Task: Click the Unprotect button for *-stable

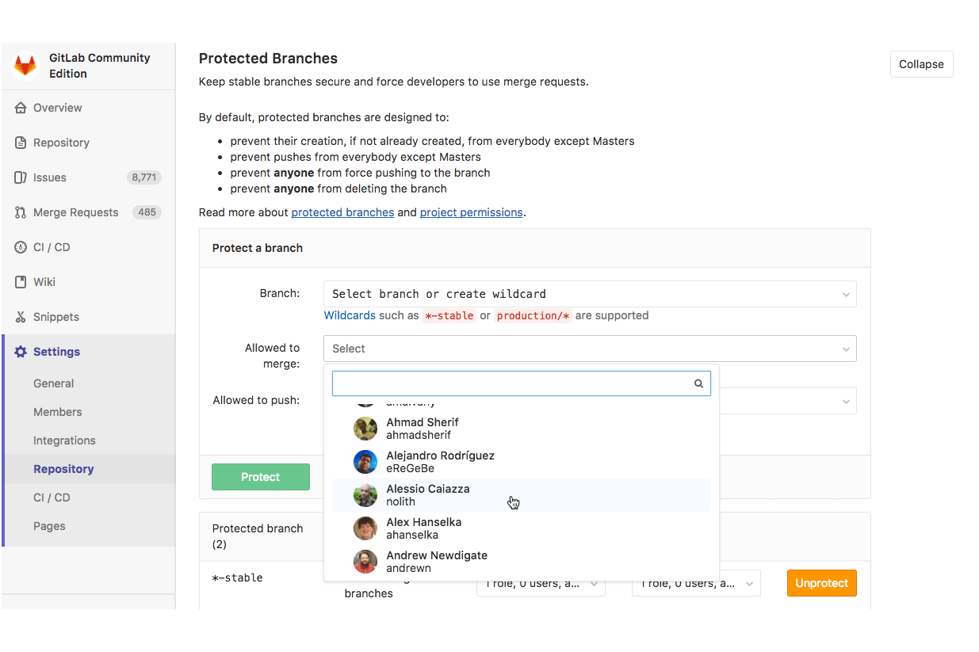Action: coord(821,583)
